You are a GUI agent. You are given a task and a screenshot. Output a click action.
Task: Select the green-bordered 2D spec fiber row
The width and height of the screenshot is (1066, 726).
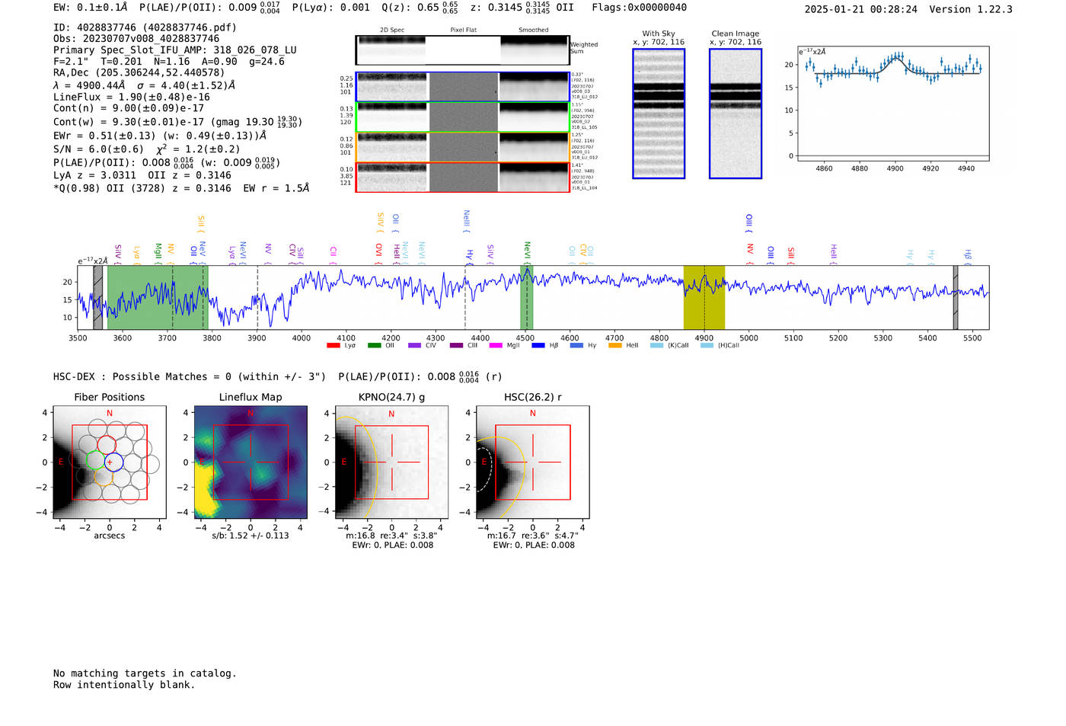(463, 117)
